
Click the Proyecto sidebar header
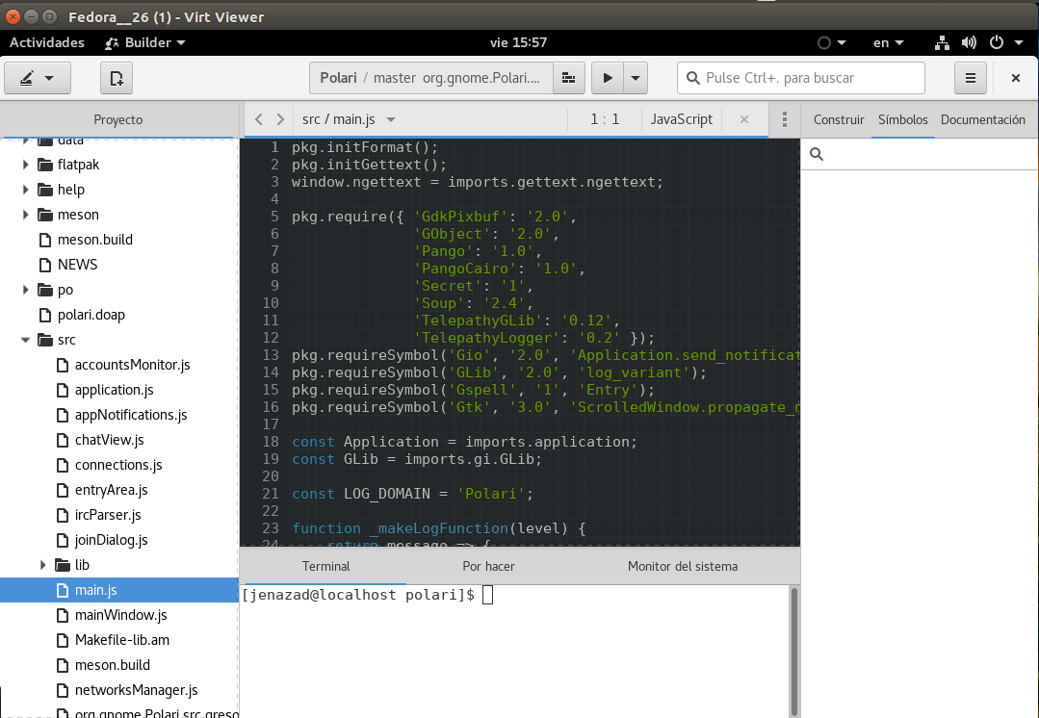[117, 120]
